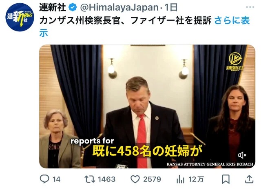This screenshot has height=192, width=261.
Task: View the 2579 likes count
Action: point(152,179)
